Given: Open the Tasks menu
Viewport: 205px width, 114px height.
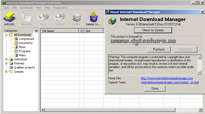Looking at the screenshot, I should pos(6,8).
